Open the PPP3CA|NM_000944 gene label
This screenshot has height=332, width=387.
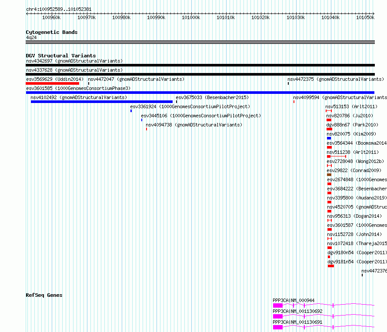294,300
